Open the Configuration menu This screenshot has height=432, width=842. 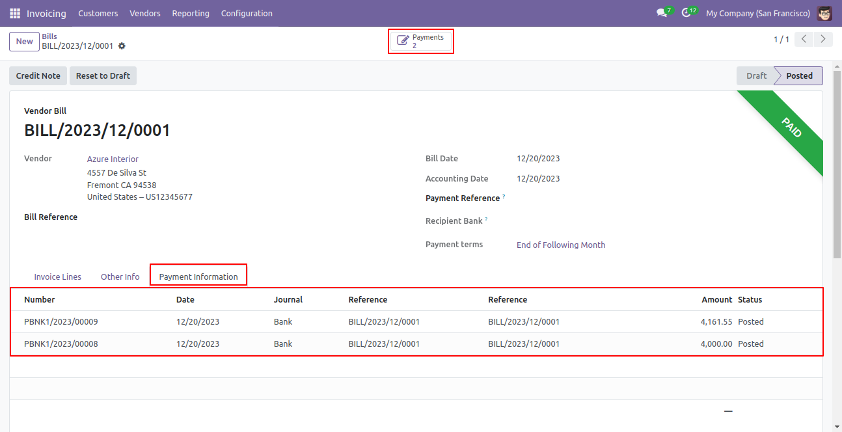coord(247,13)
